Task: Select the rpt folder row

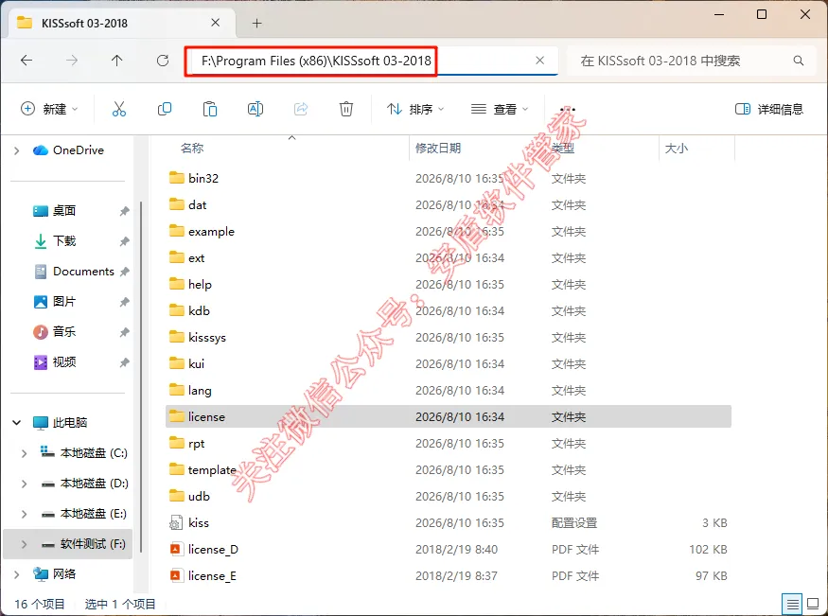Action: tap(448, 444)
